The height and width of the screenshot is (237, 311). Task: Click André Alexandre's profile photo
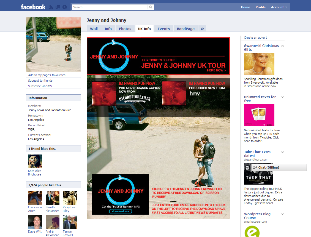coord(53,222)
